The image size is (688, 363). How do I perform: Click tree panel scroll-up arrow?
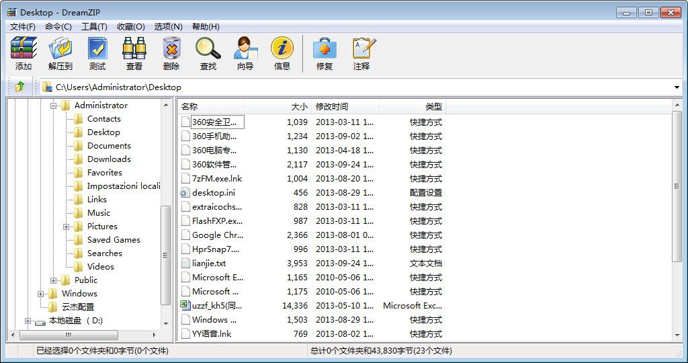tap(166, 105)
